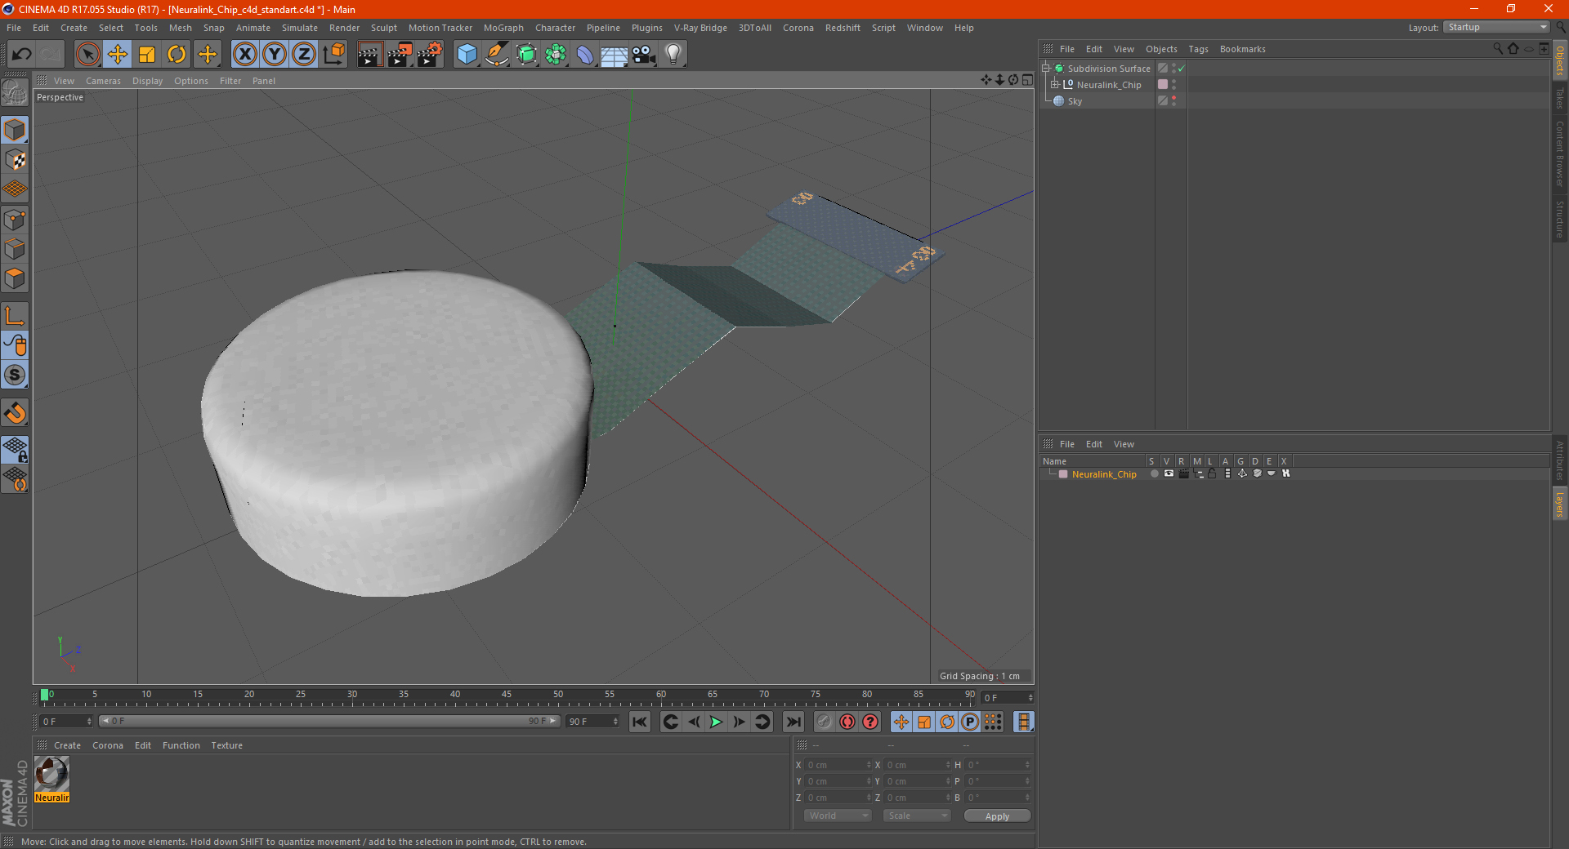The height and width of the screenshot is (849, 1569).
Task: Click the Spline pen tool icon
Action: 497,55
